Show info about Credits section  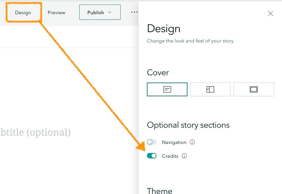[x=184, y=156]
